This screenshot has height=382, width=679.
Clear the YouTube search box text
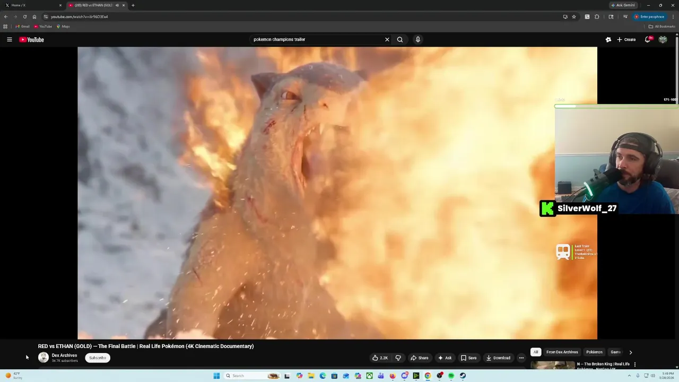click(387, 39)
